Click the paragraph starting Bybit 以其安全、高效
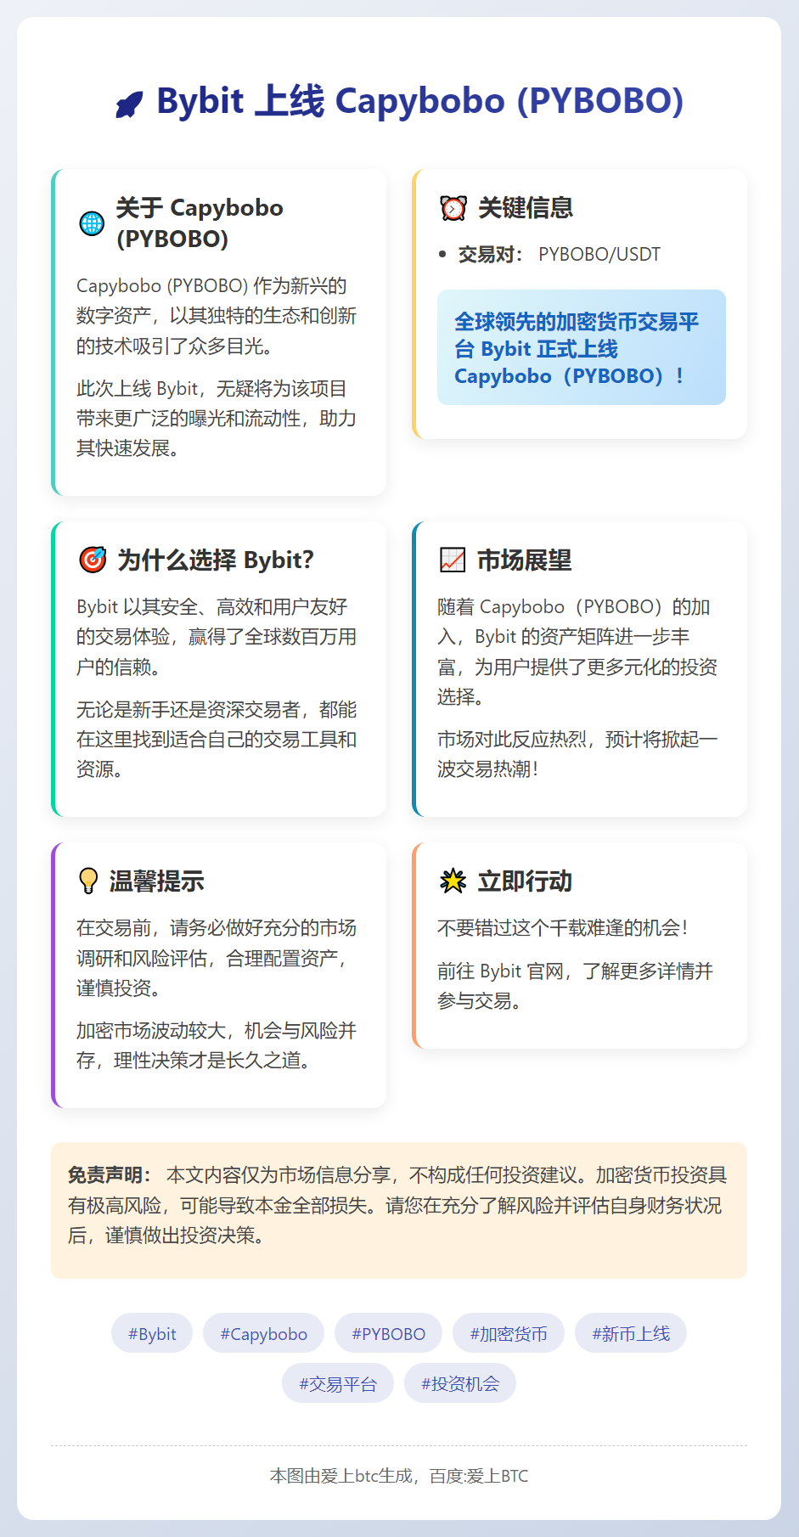The height and width of the screenshot is (1537, 799). click(x=217, y=637)
